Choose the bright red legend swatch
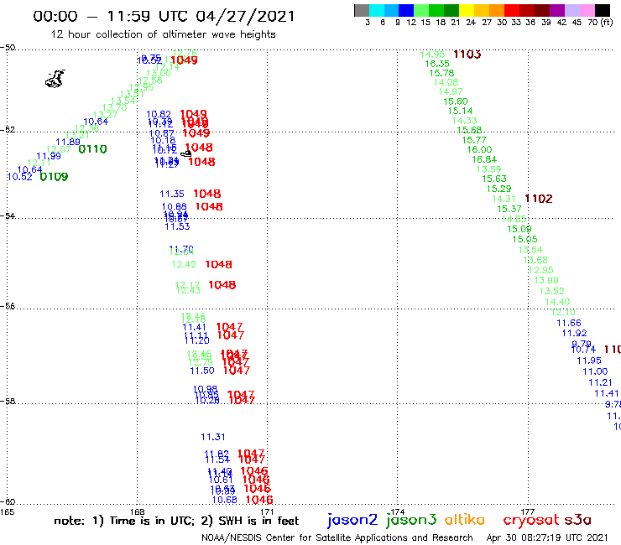Image resolution: width=621 pixels, height=545 pixels. pos(512,10)
